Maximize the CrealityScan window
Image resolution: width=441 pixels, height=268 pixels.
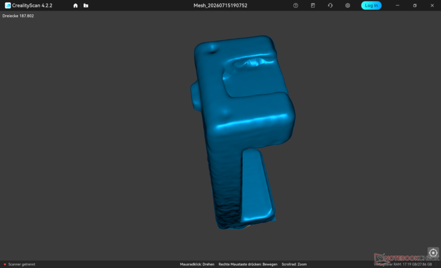pos(415,5)
